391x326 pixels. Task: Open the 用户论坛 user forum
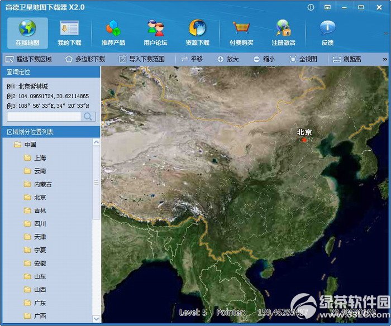tap(155, 33)
